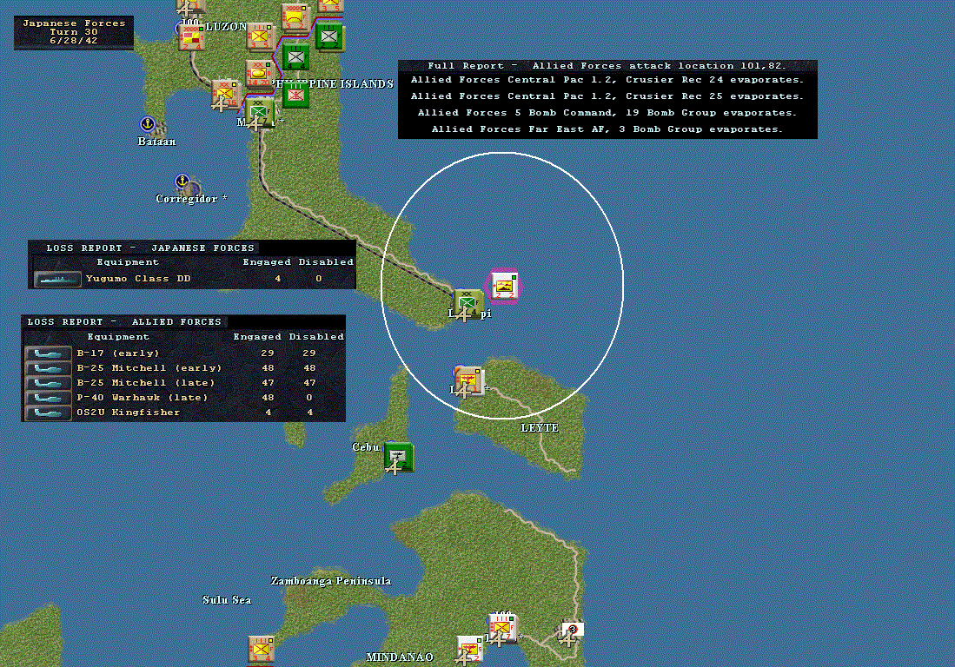Click the OS2U Kingfisher aircraft icon
Image resolution: width=955 pixels, height=667 pixels.
click(x=48, y=413)
